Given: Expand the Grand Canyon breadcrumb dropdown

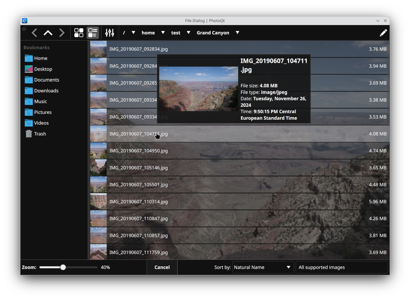Looking at the screenshot, I should pyautogui.click(x=237, y=33).
